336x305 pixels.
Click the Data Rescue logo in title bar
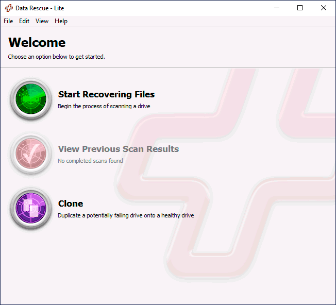[9, 8]
